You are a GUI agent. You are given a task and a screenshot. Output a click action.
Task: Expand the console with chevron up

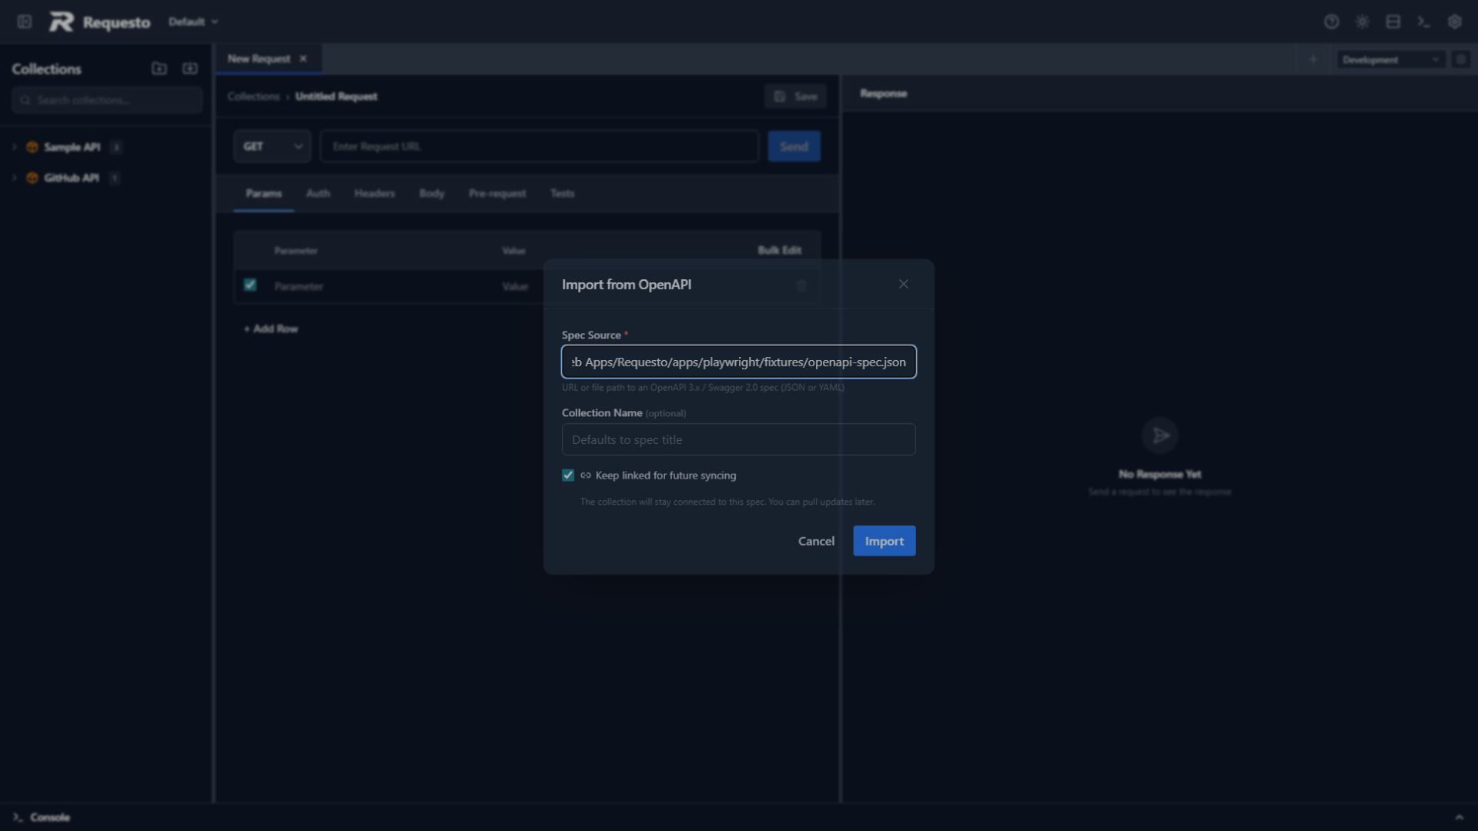point(1459,817)
